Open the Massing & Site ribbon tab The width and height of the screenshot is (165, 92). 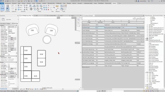(51, 3)
